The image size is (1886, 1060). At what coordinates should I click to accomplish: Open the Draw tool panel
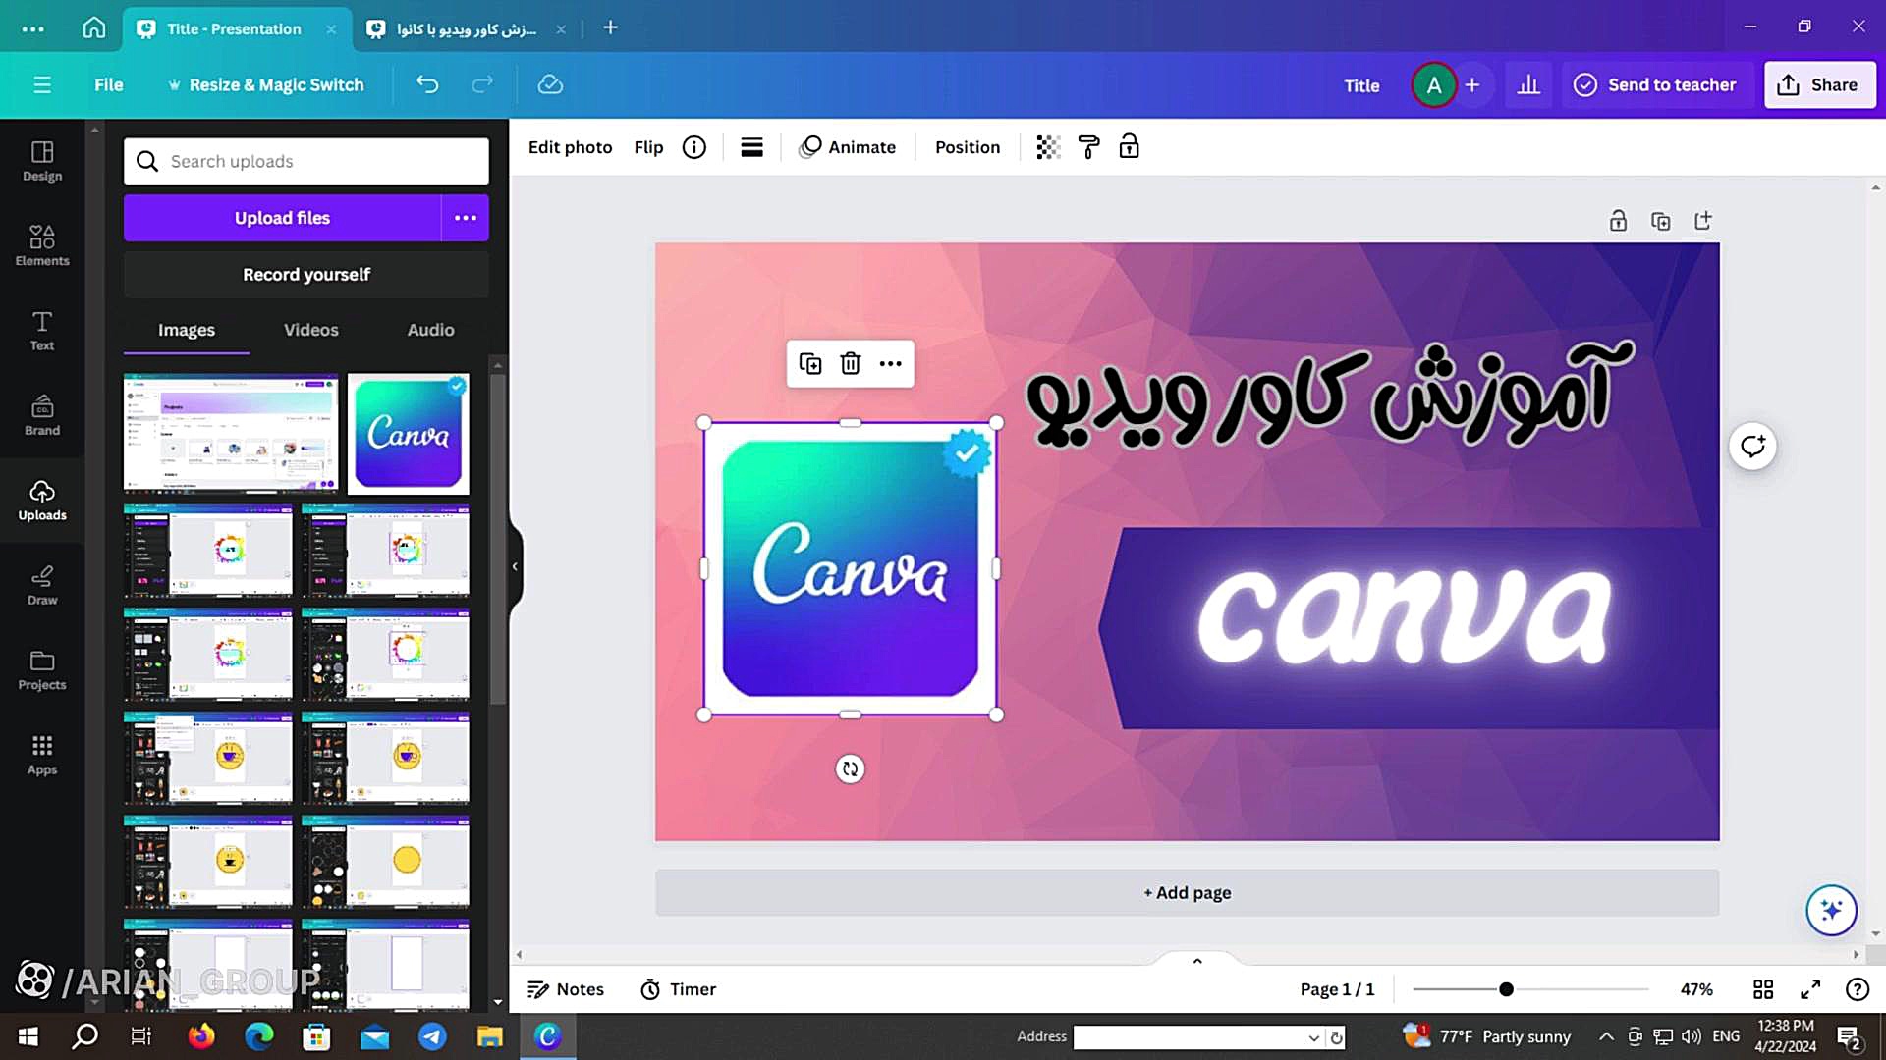42,585
